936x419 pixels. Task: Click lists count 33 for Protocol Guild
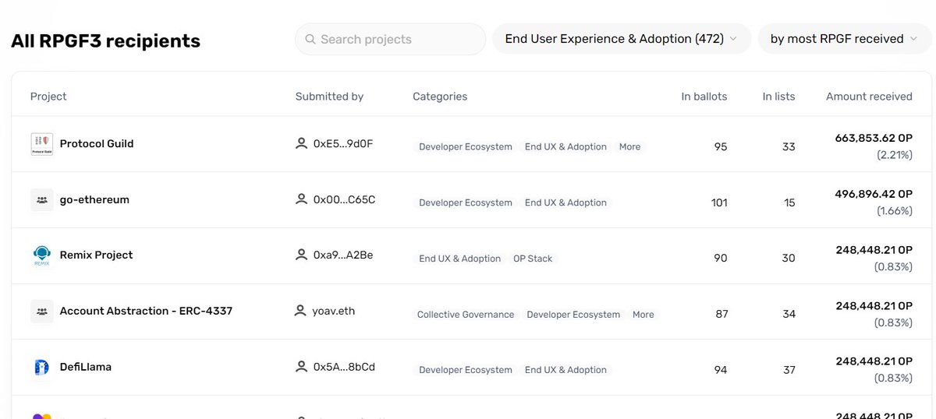[789, 146]
